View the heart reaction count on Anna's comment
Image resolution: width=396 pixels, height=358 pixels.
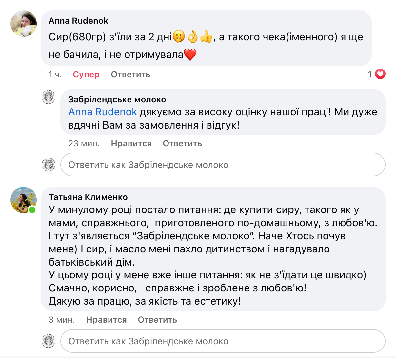(x=376, y=74)
